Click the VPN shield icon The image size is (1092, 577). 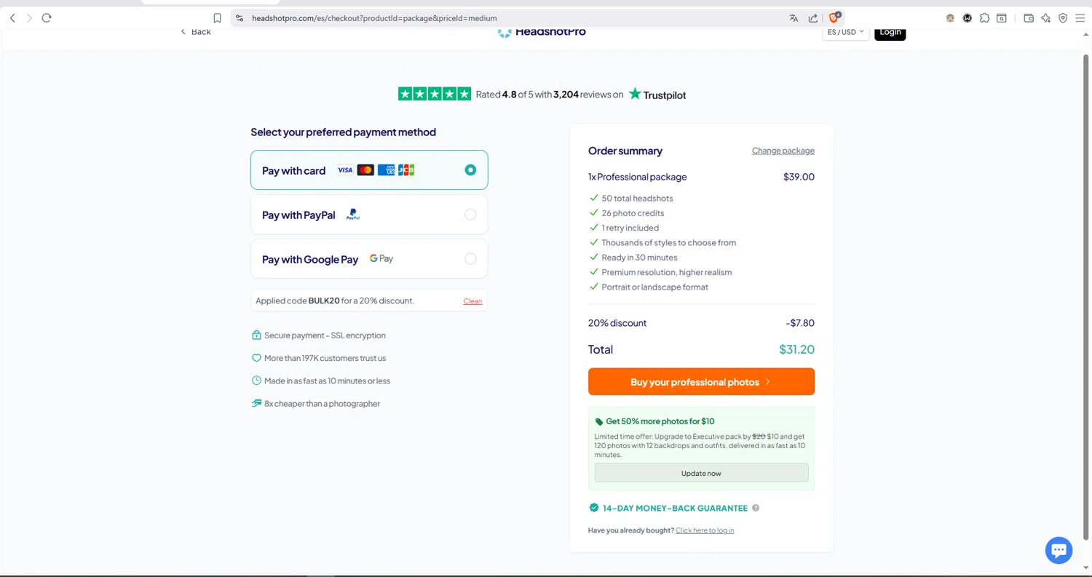point(1063,18)
